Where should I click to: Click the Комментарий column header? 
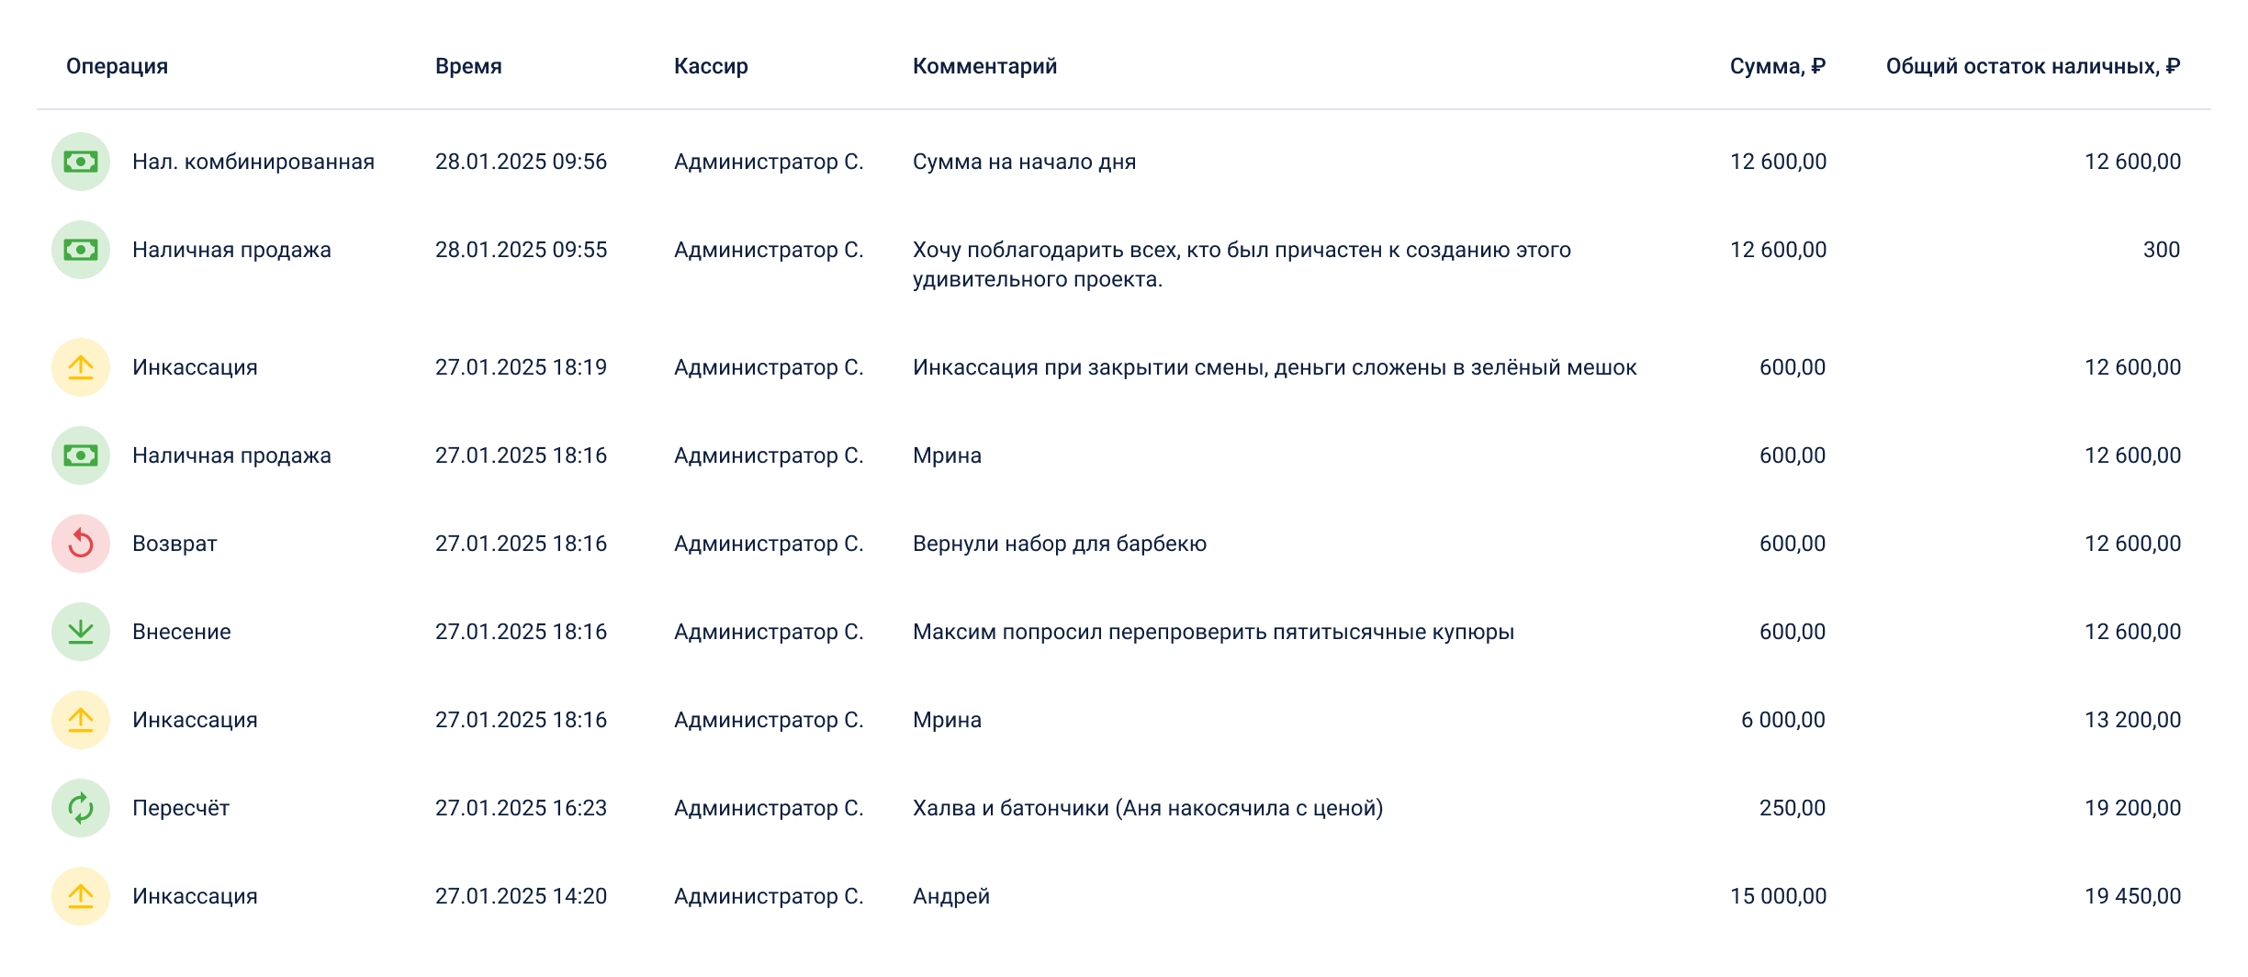coord(984,66)
